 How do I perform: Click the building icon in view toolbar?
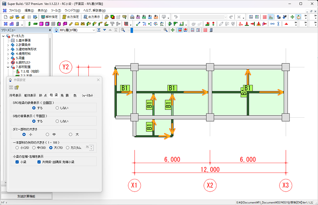(x=211, y=30)
